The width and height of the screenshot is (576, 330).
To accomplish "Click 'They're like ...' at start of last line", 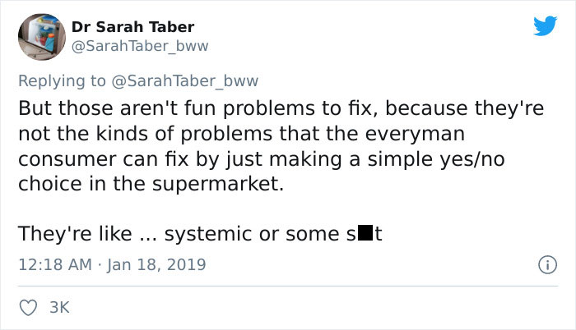I will pos(88,234).
